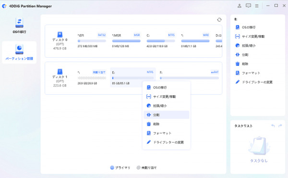
Task: Maximize the 4DDiG Partition Manager window
Action: tap(276, 6)
